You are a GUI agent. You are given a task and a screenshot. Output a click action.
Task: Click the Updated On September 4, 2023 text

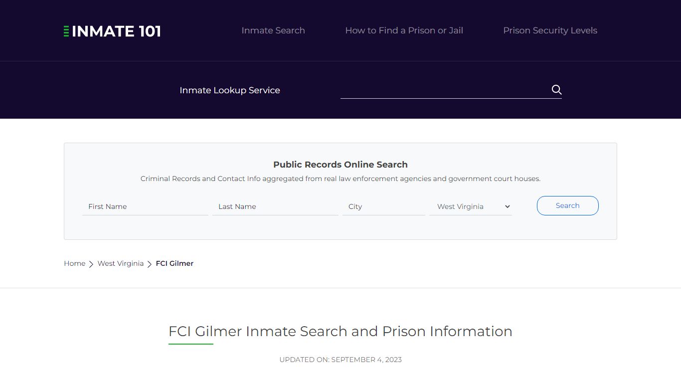pos(340,360)
